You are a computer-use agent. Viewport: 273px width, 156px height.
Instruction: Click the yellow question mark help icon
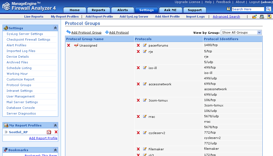[x=229, y=9]
